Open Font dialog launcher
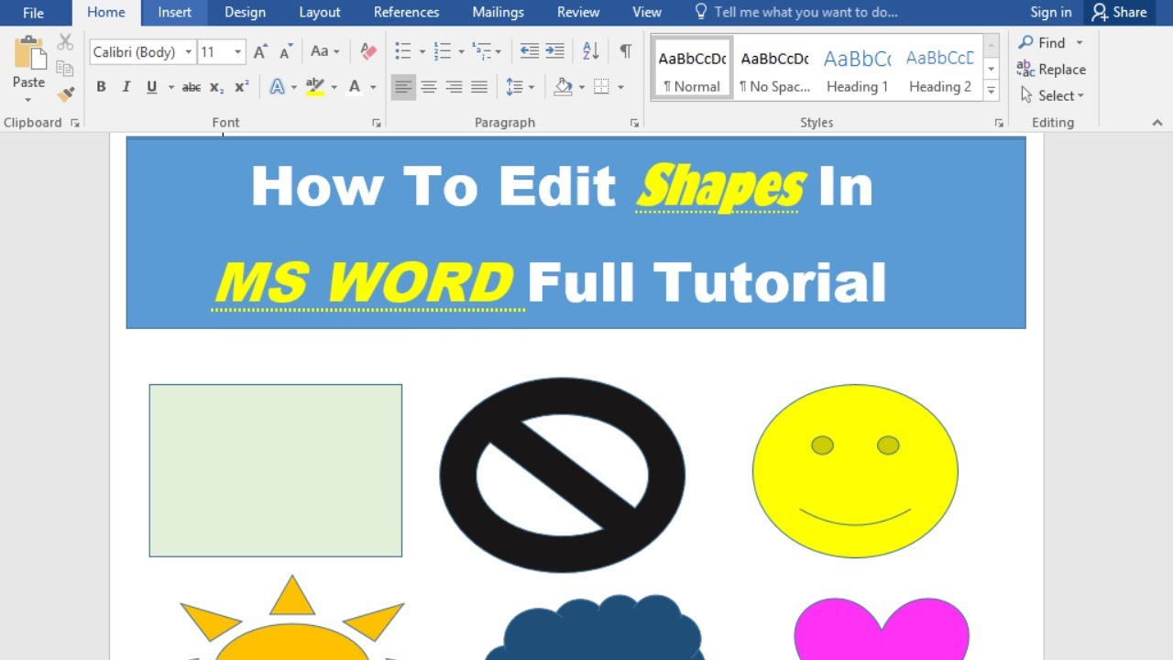 tap(377, 123)
